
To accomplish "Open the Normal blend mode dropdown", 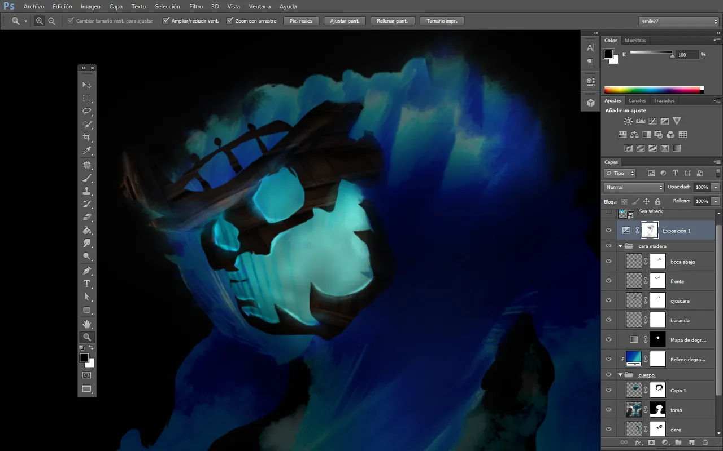I will (x=634, y=187).
